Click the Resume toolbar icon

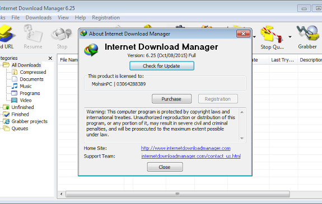[x=33, y=36]
